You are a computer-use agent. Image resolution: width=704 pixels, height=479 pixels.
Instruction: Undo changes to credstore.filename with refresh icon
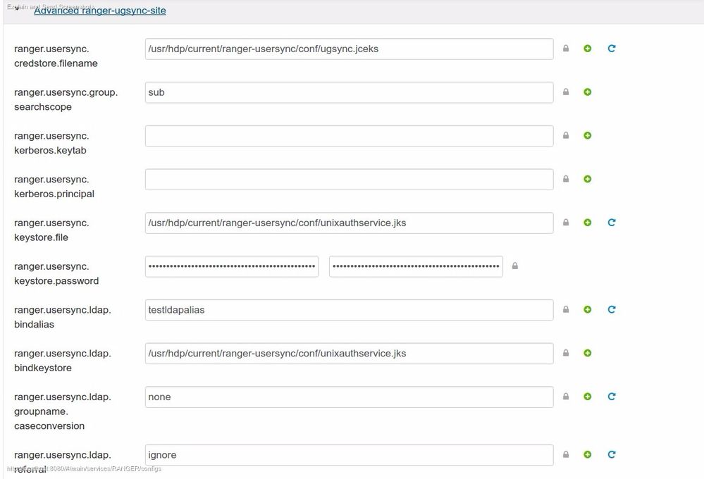(612, 49)
